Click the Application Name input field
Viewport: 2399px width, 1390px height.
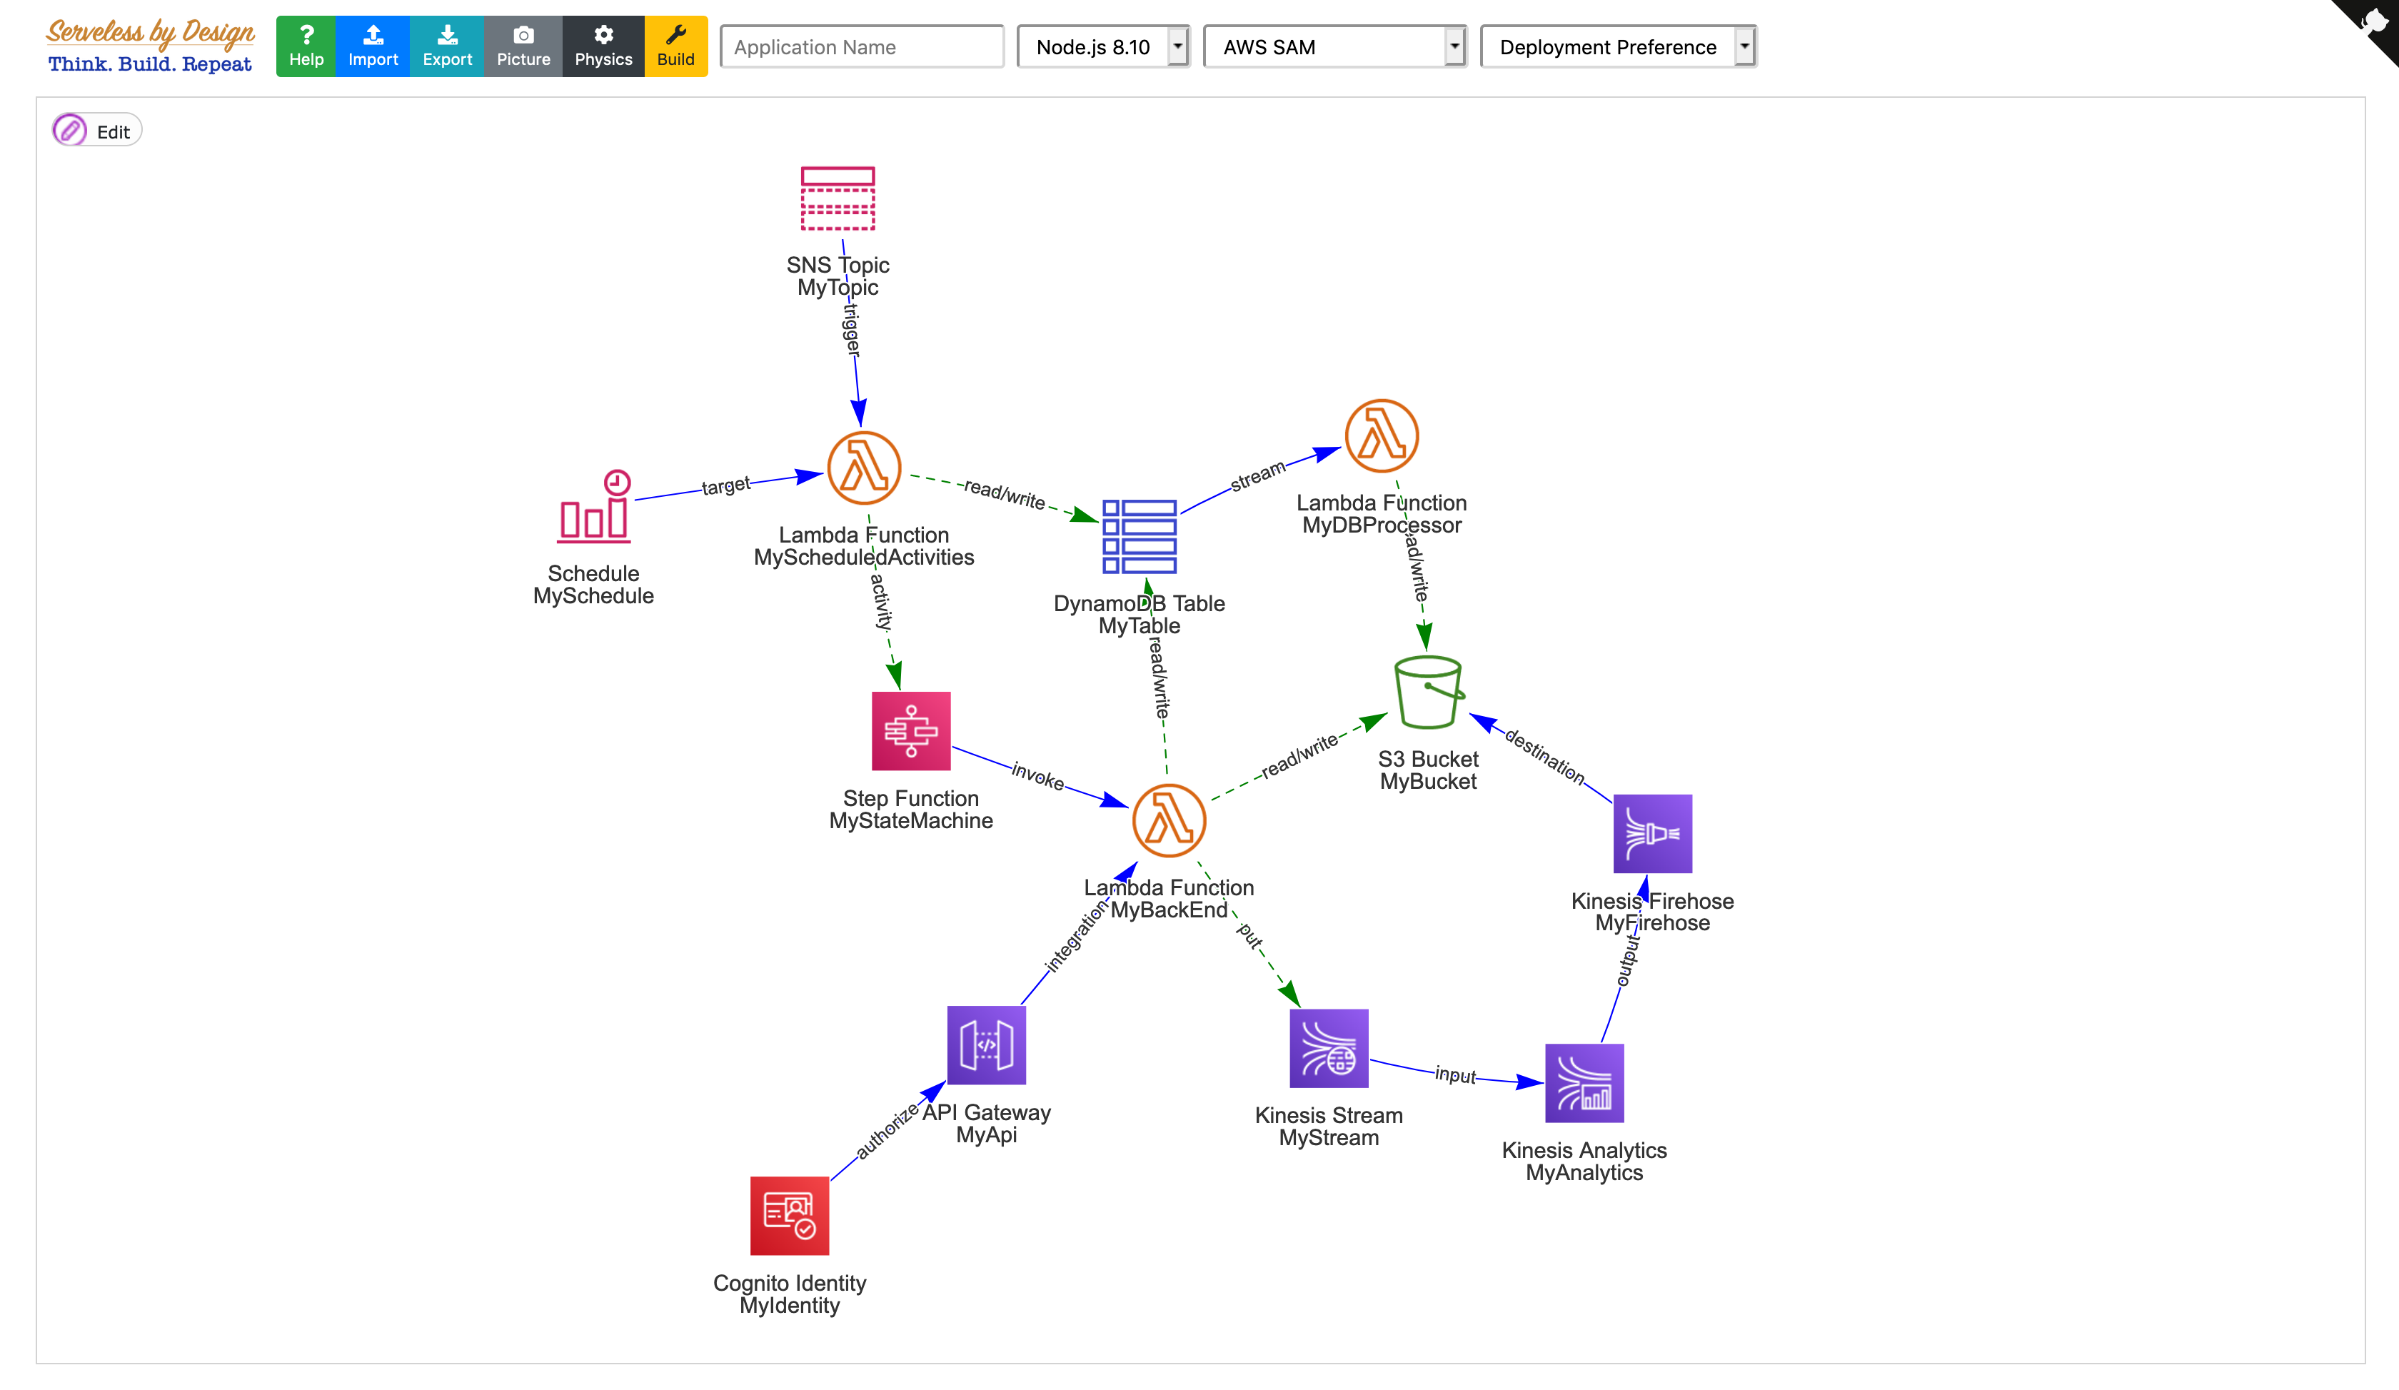864,45
